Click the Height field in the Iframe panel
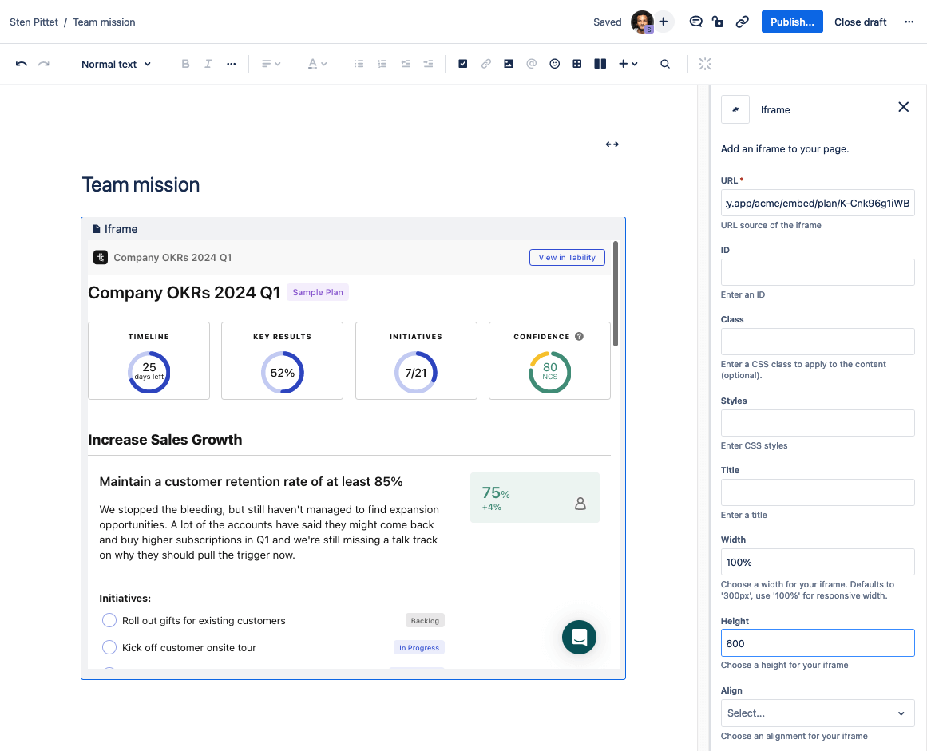This screenshot has height=751, width=927. pyautogui.click(x=817, y=642)
